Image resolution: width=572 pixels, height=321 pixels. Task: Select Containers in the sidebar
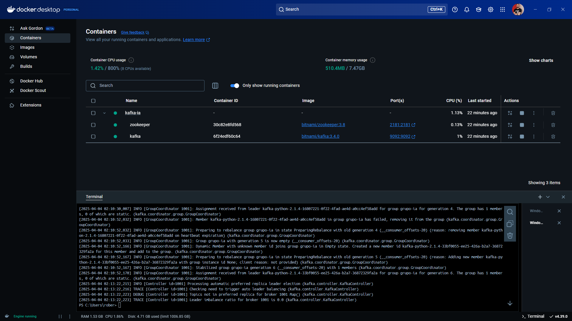(x=37, y=38)
